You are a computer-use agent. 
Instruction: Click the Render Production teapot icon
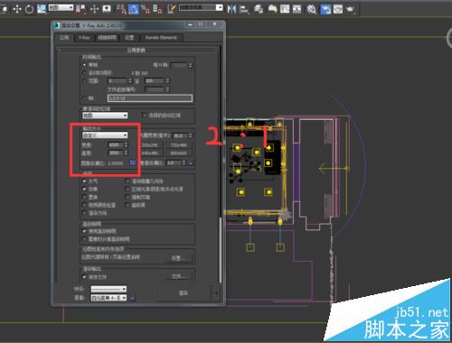[350, 9]
